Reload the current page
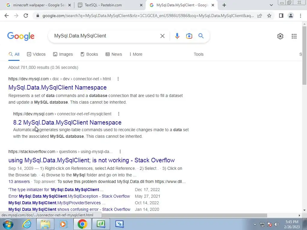 tap(26, 16)
